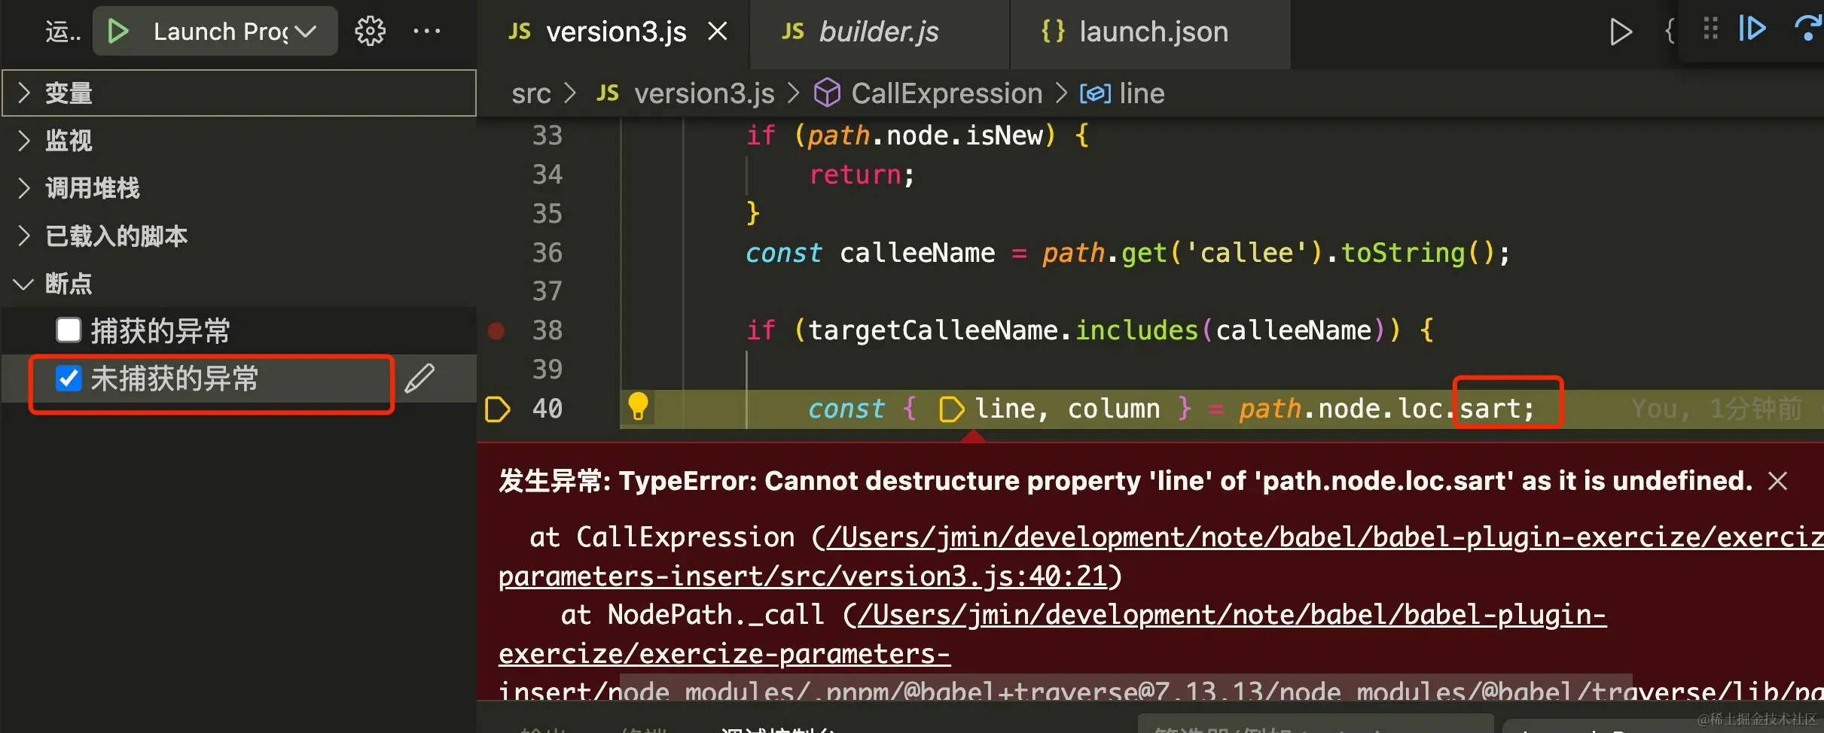The height and width of the screenshot is (733, 1824).
Task: Continue execution in the debug toolbar
Action: [1752, 29]
